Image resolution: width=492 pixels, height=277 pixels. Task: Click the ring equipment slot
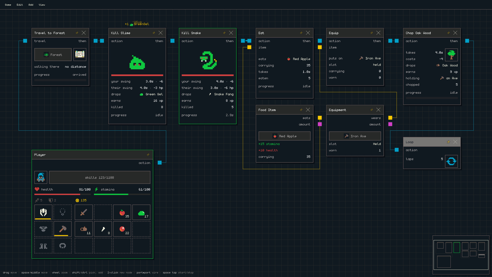click(x=63, y=246)
